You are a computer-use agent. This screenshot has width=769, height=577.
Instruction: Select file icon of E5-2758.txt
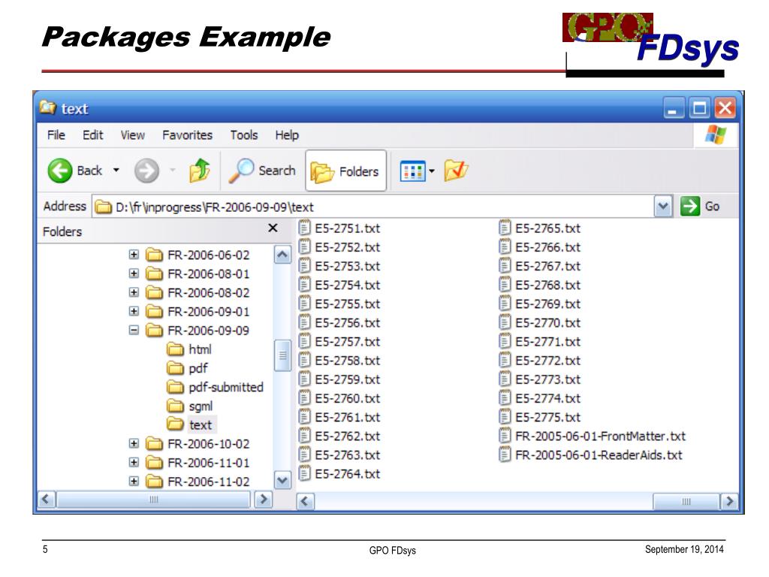[305, 360]
